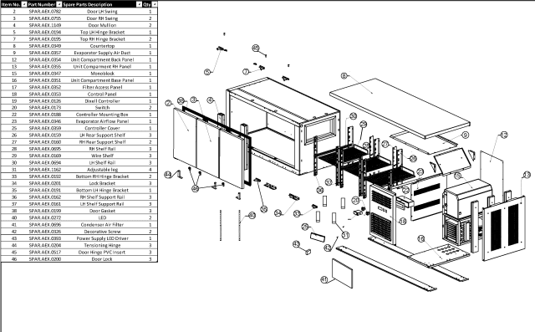Select callout bubble 15 above the monoblock
The height and width of the screenshot is (332, 535).
457,176
